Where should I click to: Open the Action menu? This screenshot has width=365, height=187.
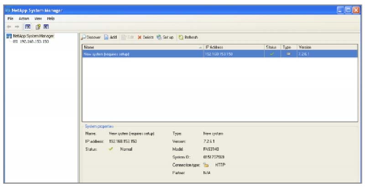tap(24, 18)
